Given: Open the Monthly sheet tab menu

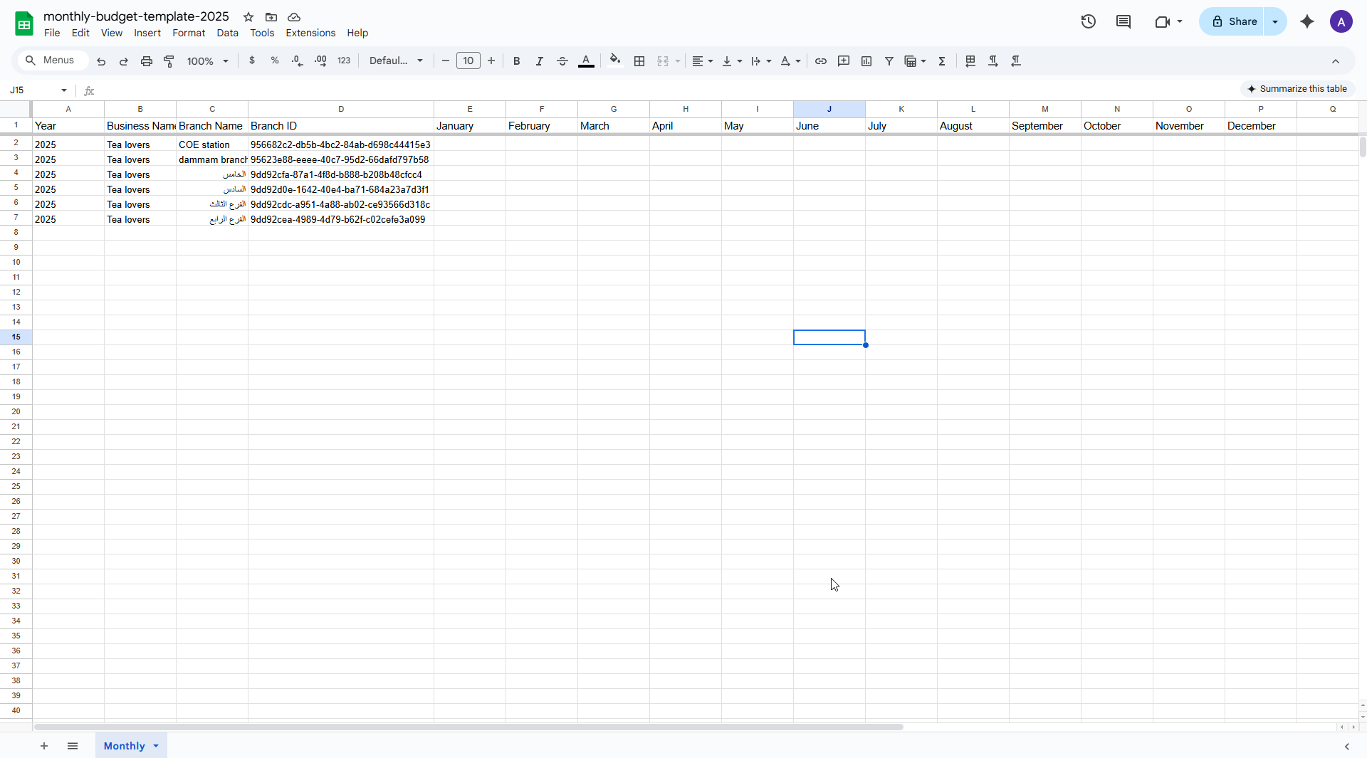Looking at the screenshot, I should (156, 746).
